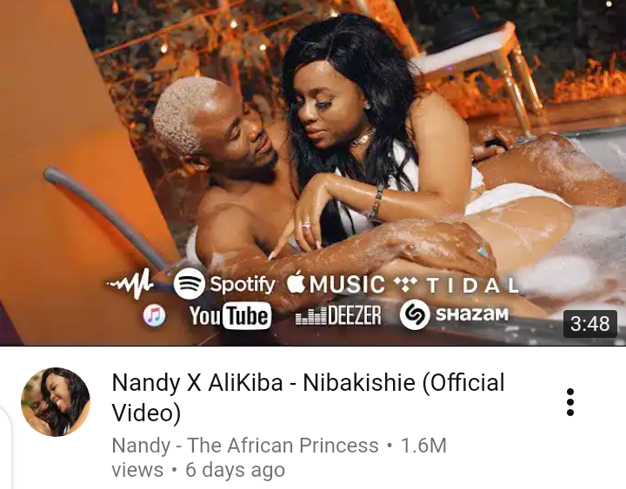Click Nandy's channel avatar picture

(56, 402)
